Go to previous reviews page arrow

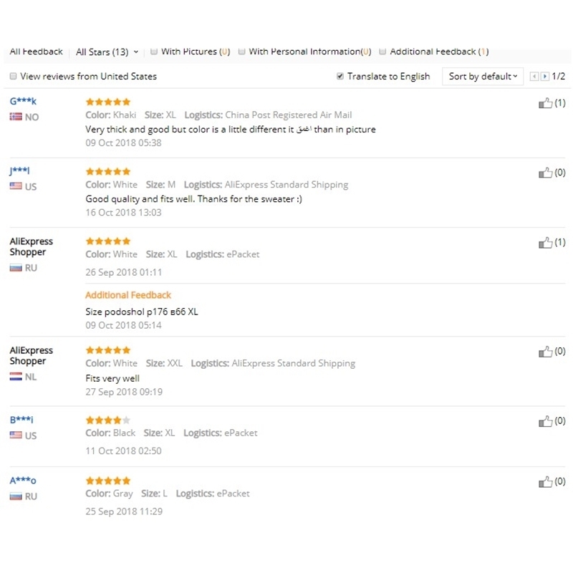tap(534, 77)
